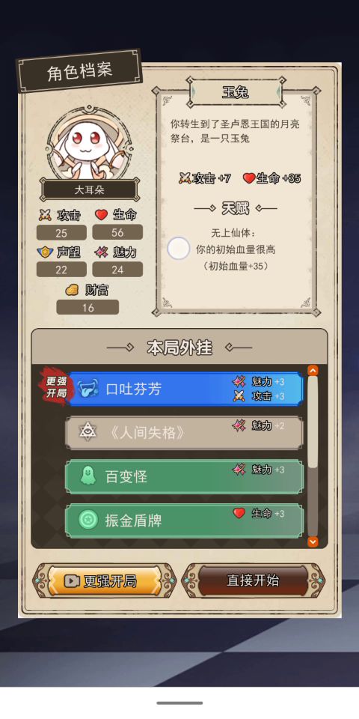359x719 pixels.
Task: Select the 口吐芬芳 cheat entry
Action: (184, 389)
